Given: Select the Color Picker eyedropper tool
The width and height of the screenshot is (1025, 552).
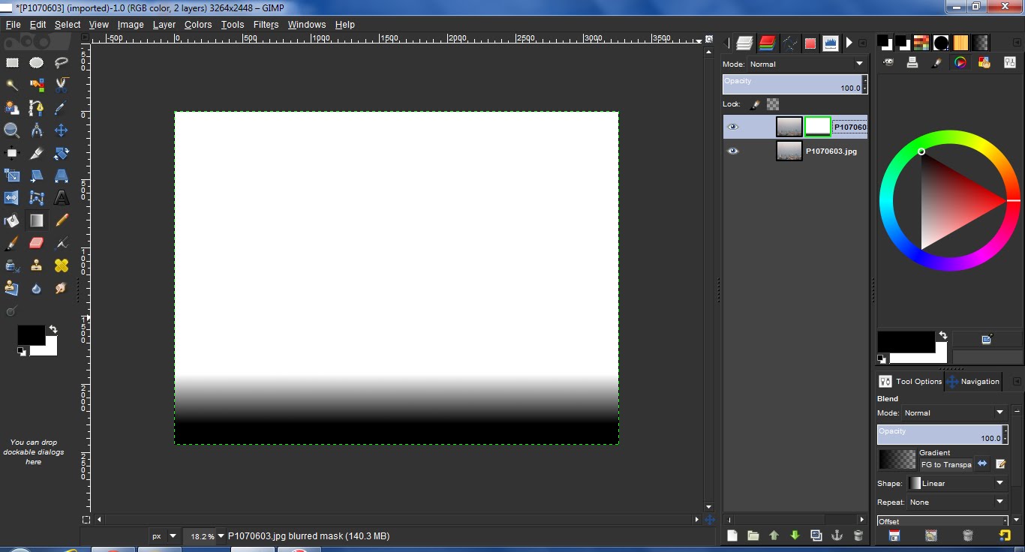Looking at the screenshot, I should point(62,108).
